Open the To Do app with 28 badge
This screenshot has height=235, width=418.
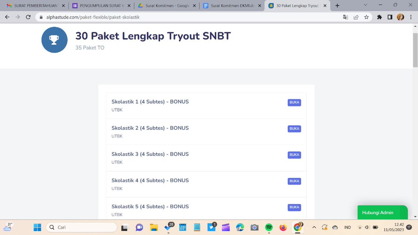169,227
